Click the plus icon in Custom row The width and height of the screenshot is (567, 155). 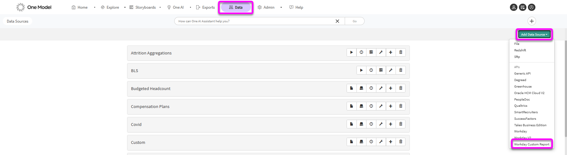tap(391, 142)
